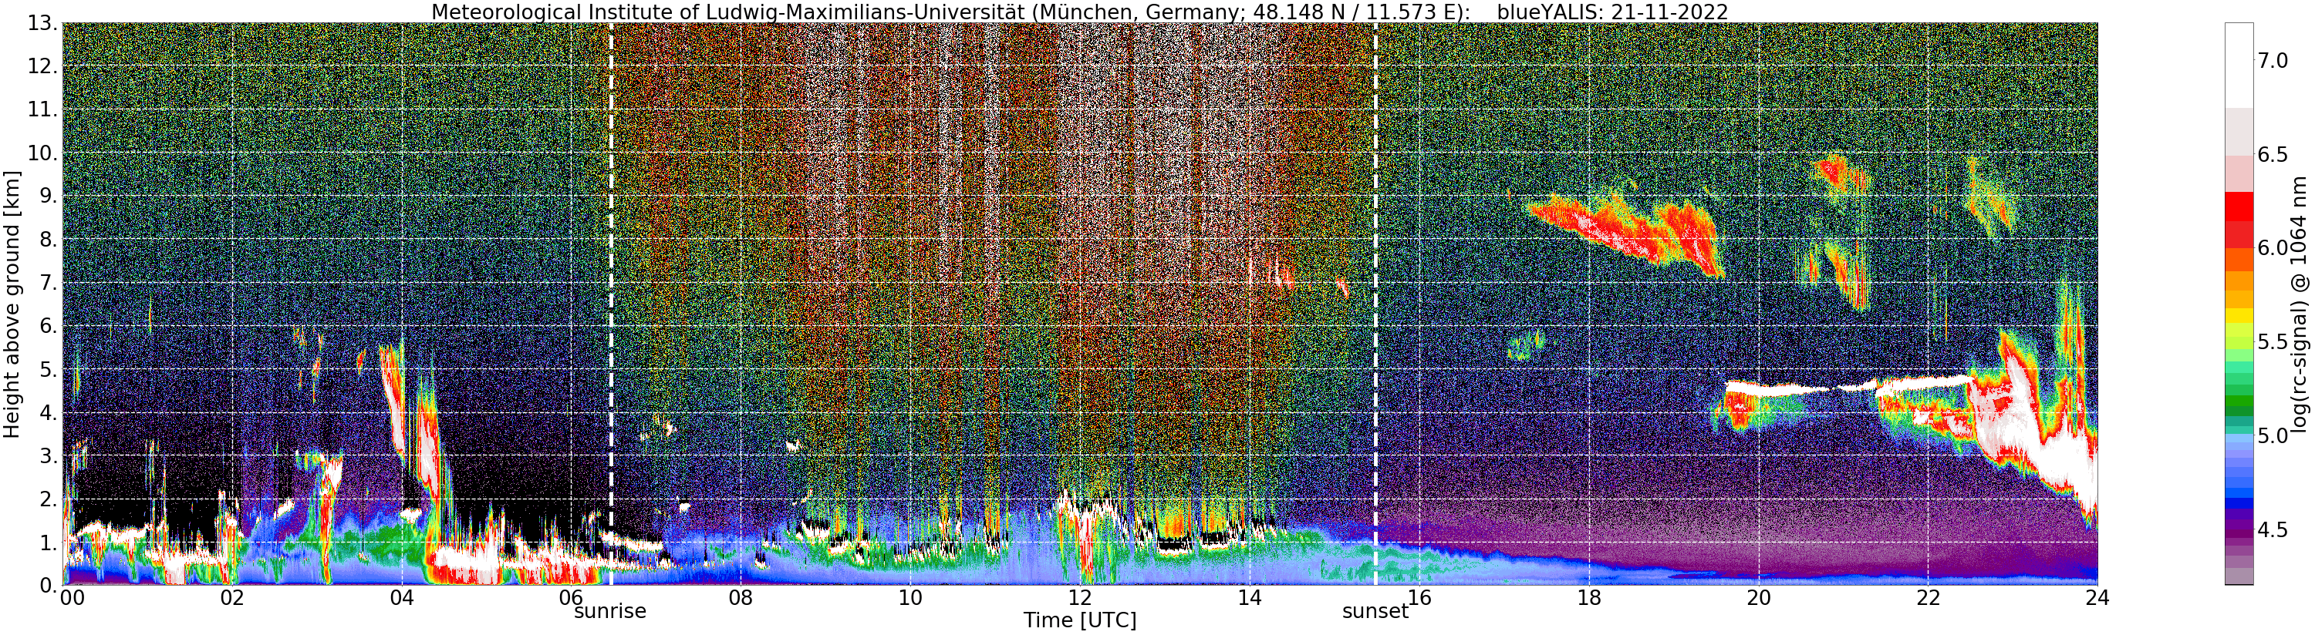Click the '18' time tick label

tap(1589, 597)
